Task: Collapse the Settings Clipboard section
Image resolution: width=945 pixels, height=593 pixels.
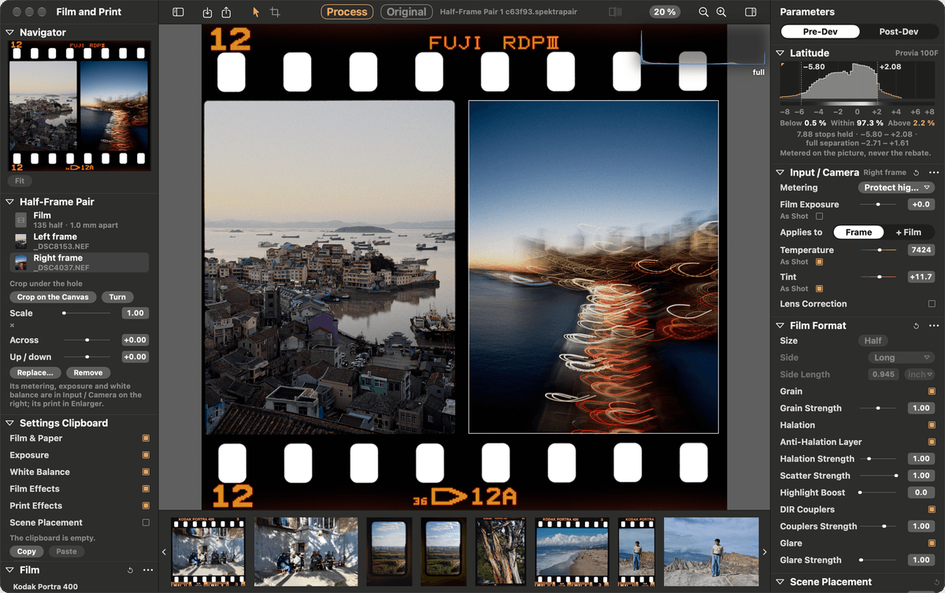Action: pyautogui.click(x=10, y=423)
